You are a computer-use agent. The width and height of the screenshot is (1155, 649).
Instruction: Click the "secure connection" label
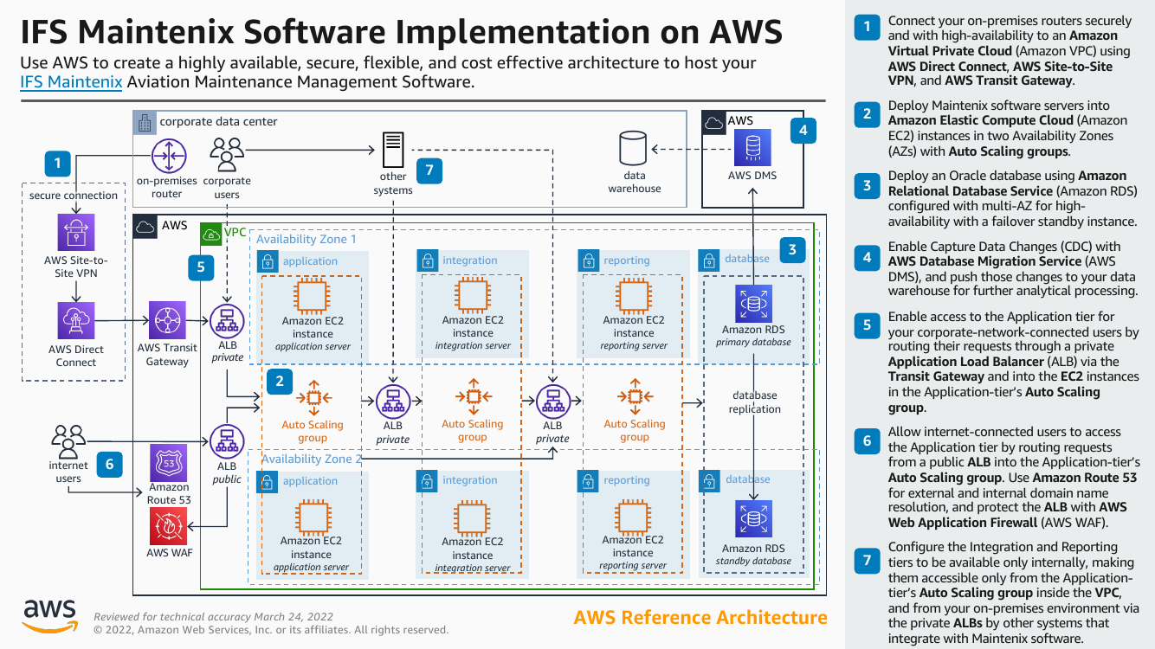[74, 196]
